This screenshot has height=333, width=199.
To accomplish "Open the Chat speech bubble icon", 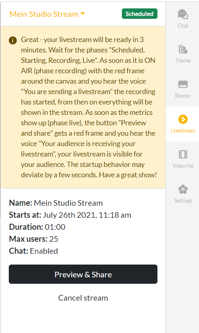I will 183,14.
